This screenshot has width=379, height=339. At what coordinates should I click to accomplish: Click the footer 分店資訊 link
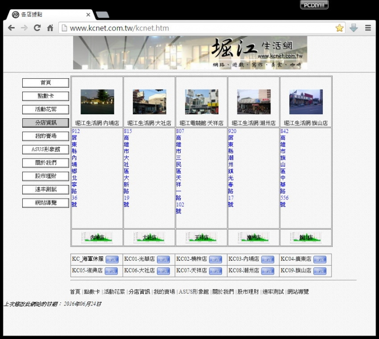[139, 292]
